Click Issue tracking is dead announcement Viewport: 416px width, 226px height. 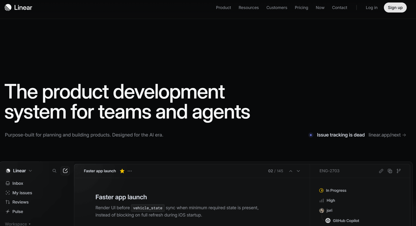pos(341,135)
